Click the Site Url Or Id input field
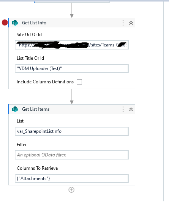Viewport: 169px width, 212px height. pos(72,45)
